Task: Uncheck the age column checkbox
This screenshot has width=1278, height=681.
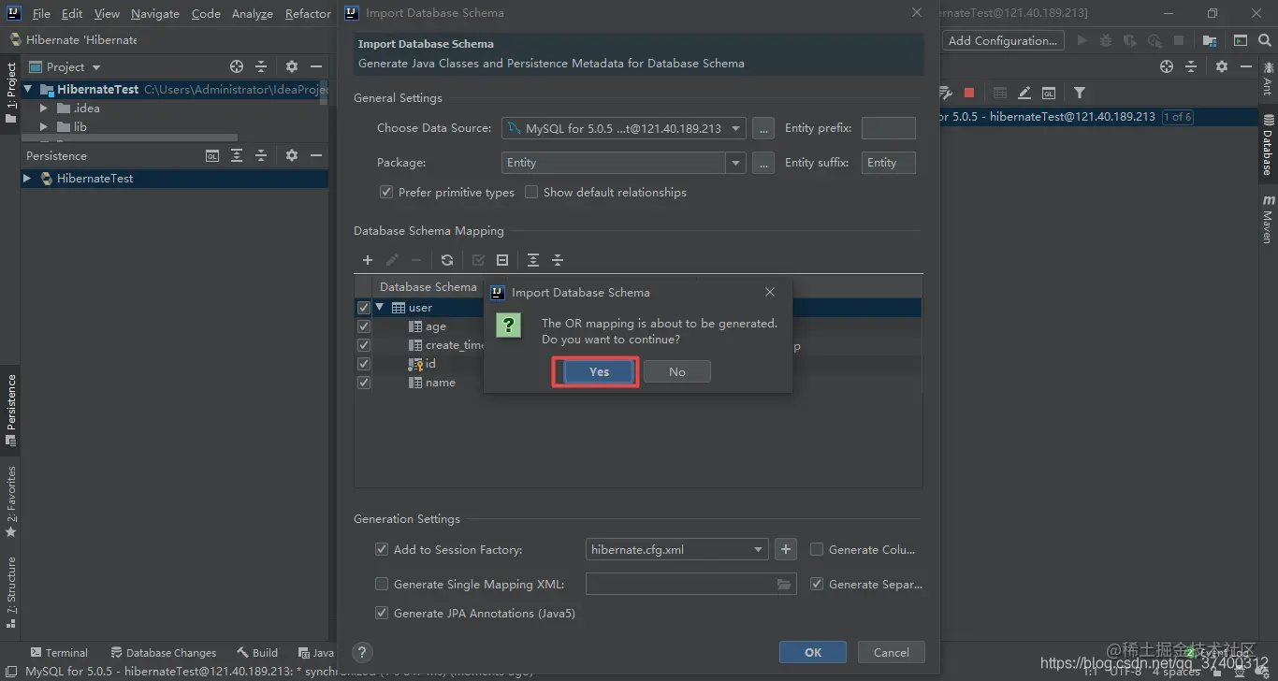Action: click(x=364, y=326)
